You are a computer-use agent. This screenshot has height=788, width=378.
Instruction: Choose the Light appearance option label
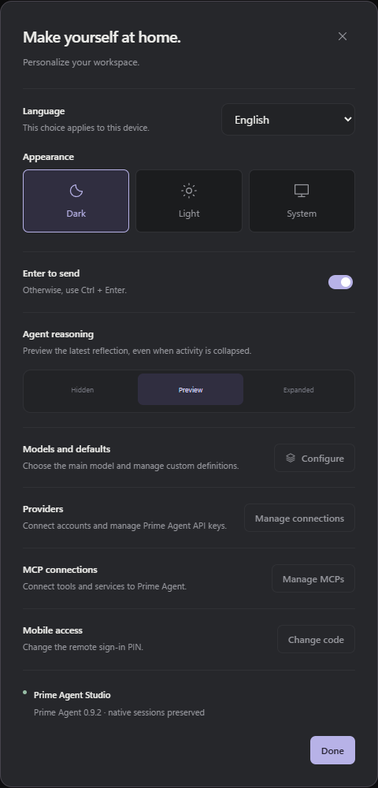[x=189, y=214]
